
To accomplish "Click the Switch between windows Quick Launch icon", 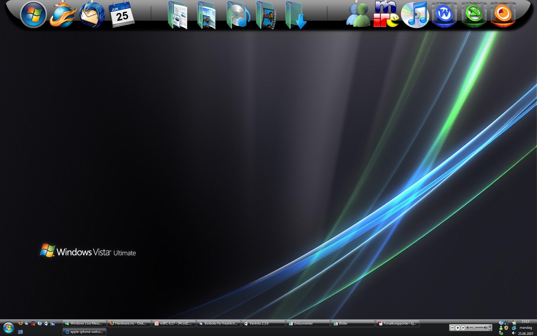I will [53, 323].
